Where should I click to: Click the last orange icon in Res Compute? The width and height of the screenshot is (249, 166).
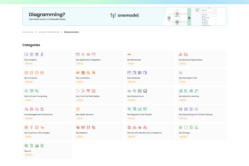(x=42, y=73)
